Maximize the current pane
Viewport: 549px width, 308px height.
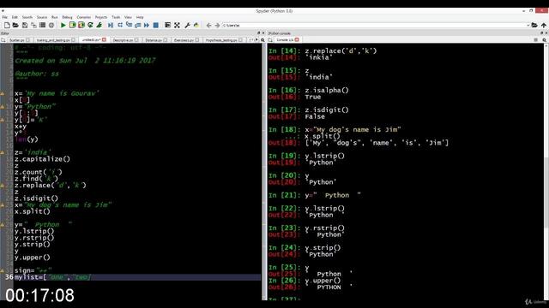pyautogui.click(x=168, y=25)
